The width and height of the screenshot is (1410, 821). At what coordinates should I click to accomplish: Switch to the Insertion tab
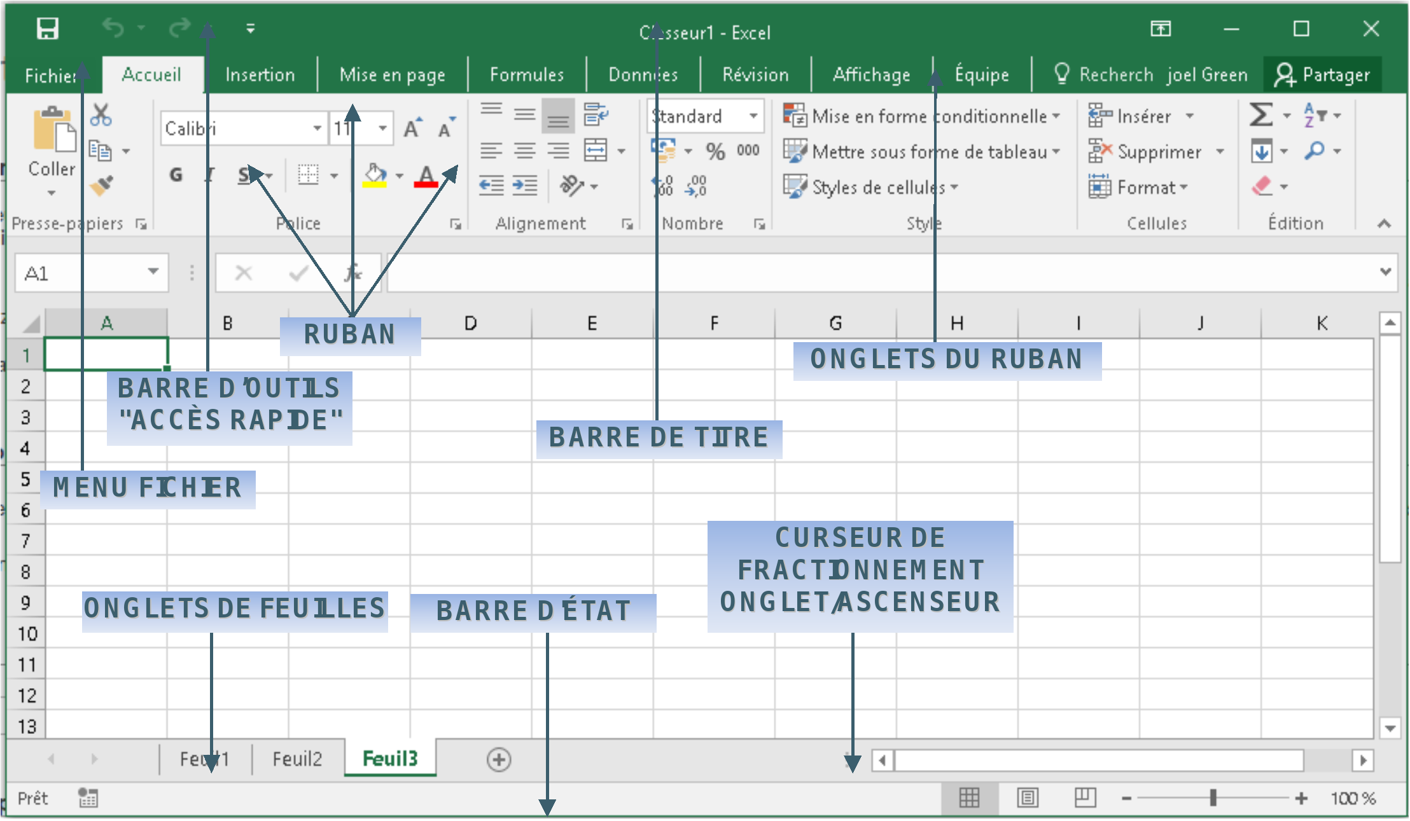(260, 75)
